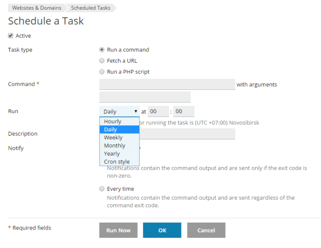Uncheck the Active checkbox
The width and height of the screenshot is (321, 248).
11,36
